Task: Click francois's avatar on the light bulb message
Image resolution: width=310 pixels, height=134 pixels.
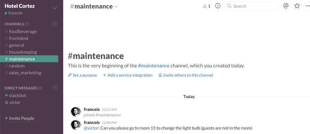Action: pos(76,125)
